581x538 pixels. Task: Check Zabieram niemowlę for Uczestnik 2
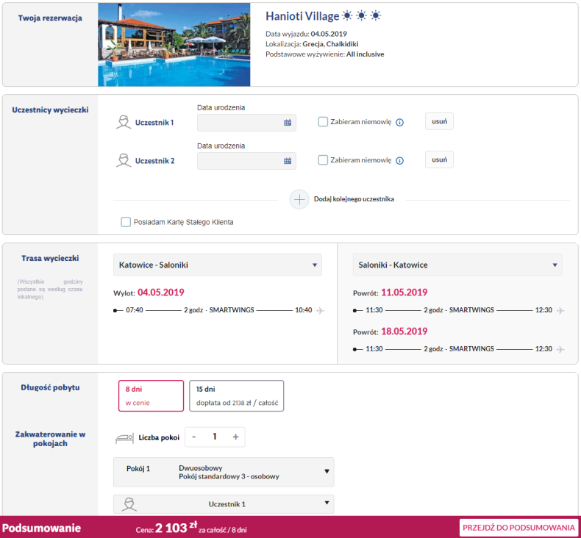click(323, 160)
